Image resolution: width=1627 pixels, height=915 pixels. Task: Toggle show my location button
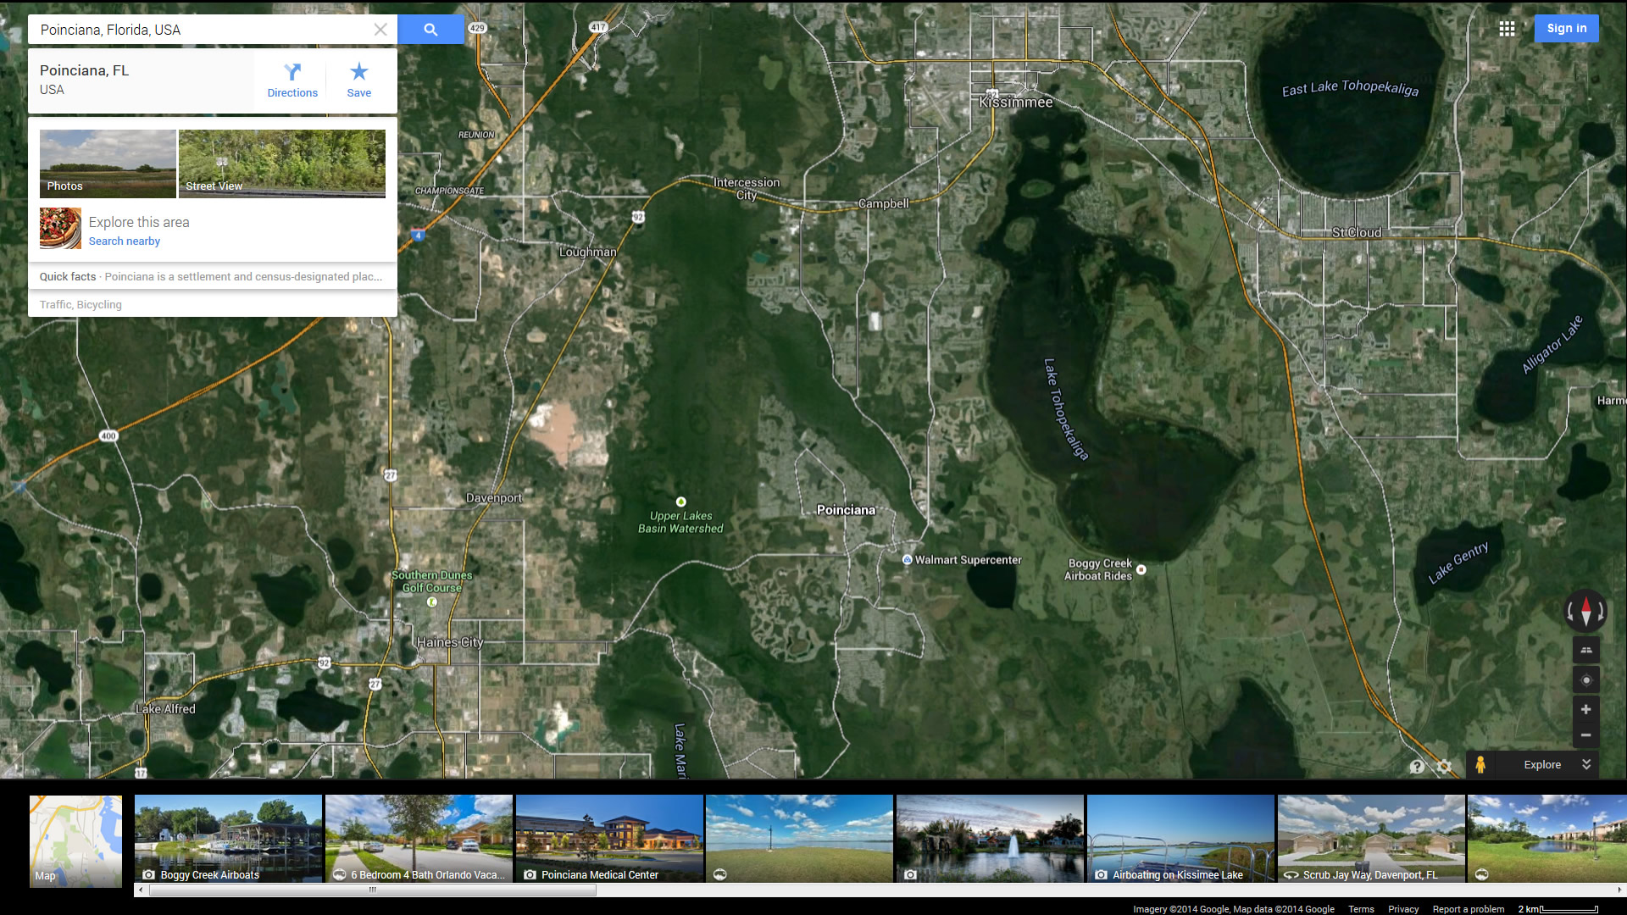point(1585,679)
